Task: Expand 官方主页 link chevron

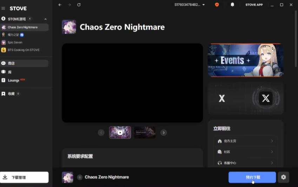Action: tap(272, 141)
